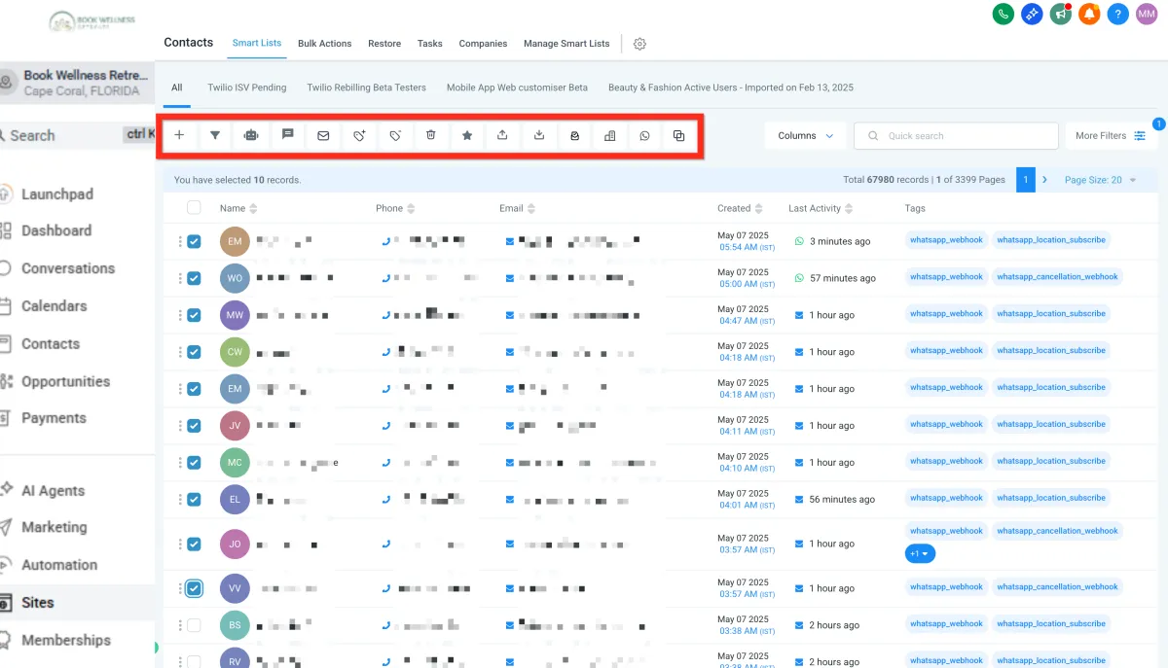Click the WhatsApp icon in the toolbar
The height and width of the screenshot is (668, 1168).
click(x=644, y=136)
